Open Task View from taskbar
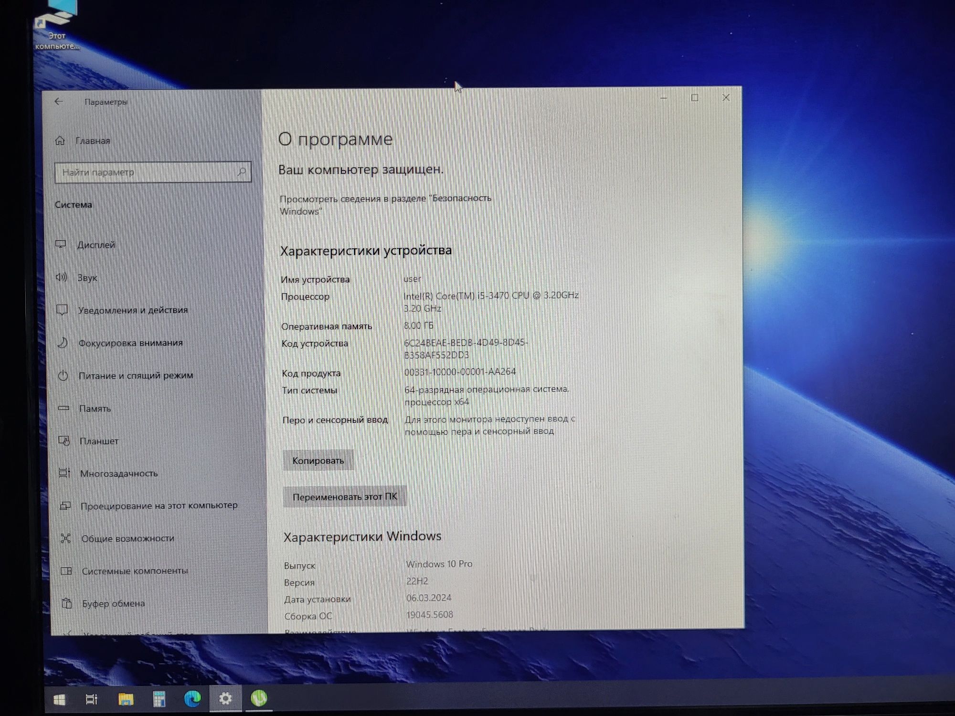The height and width of the screenshot is (716, 955). click(x=91, y=700)
